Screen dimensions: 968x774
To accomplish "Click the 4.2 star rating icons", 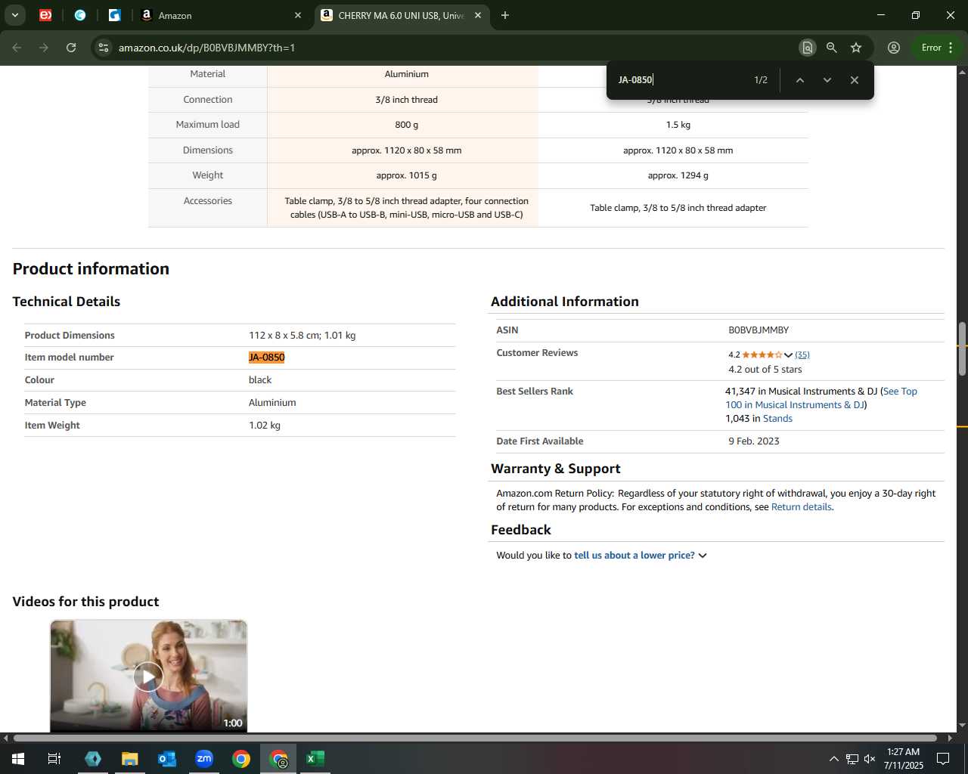I will (x=762, y=354).
